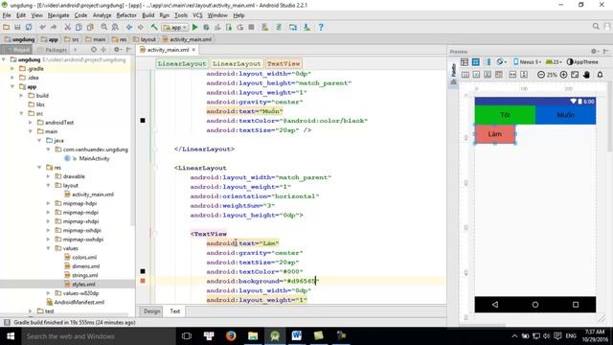Open Find with the magnifier icon

coord(104,28)
